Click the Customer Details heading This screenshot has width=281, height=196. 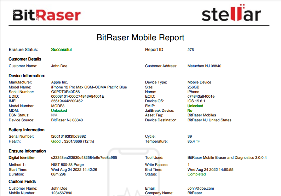click(x=25, y=59)
